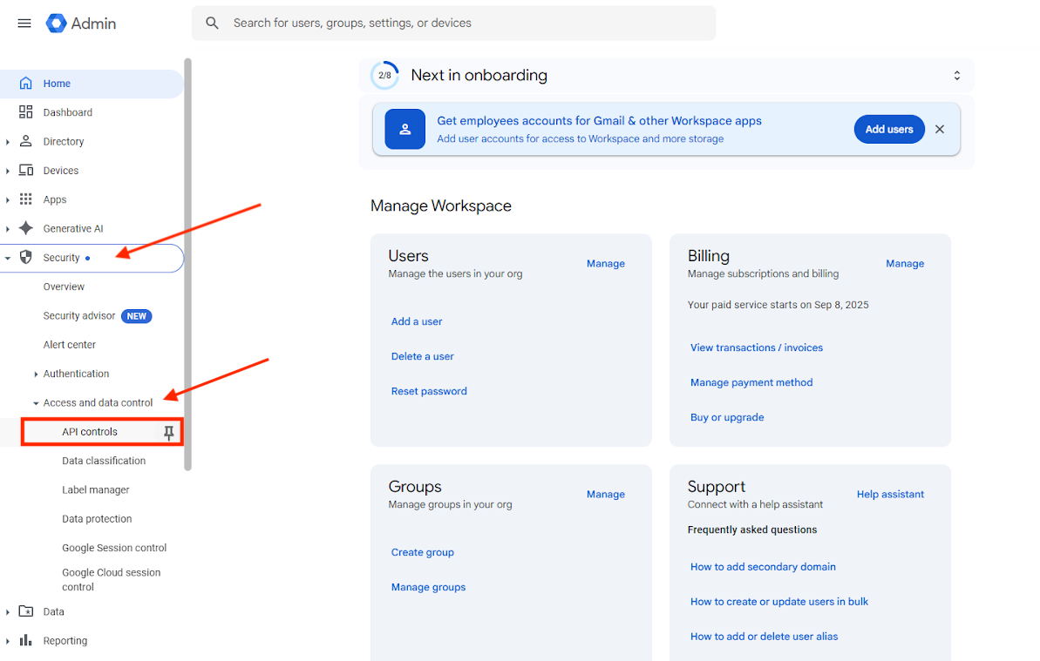Click the Directory person icon
1040x661 pixels.
pos(26,141)
